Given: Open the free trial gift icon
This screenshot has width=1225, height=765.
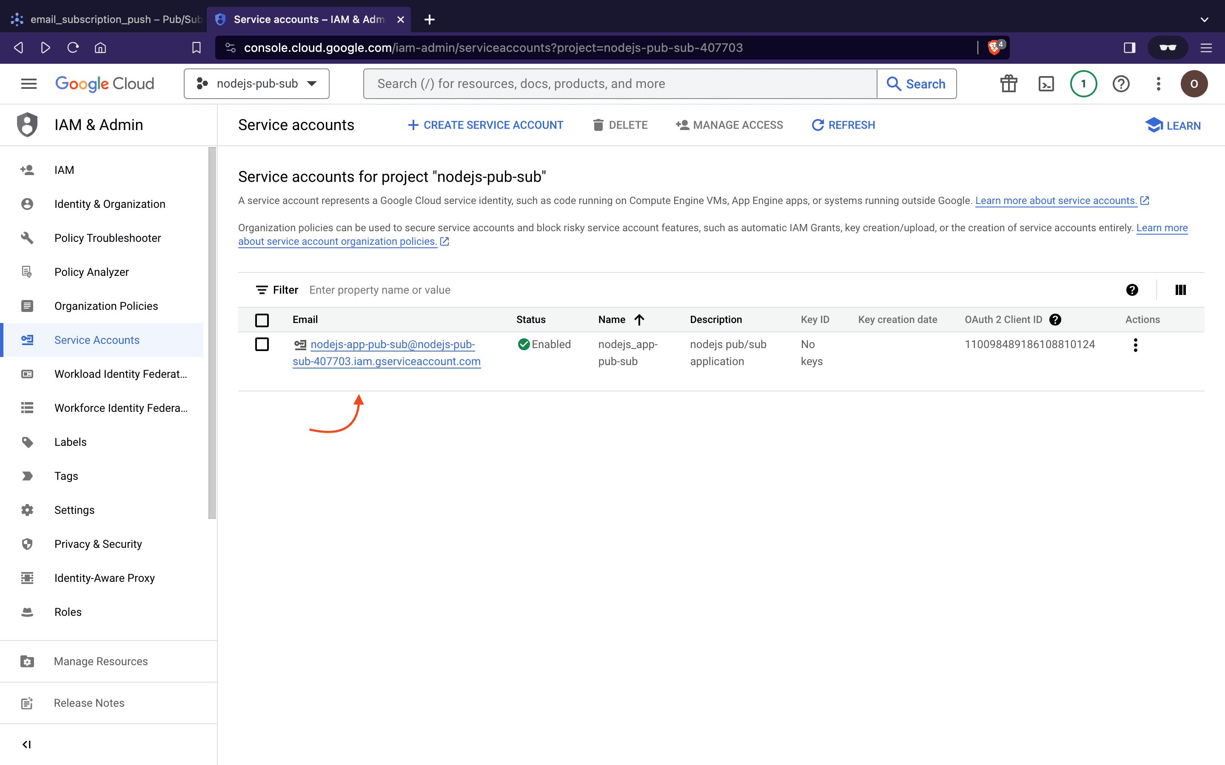Looking at the screenshot, I should (1008, 83).
